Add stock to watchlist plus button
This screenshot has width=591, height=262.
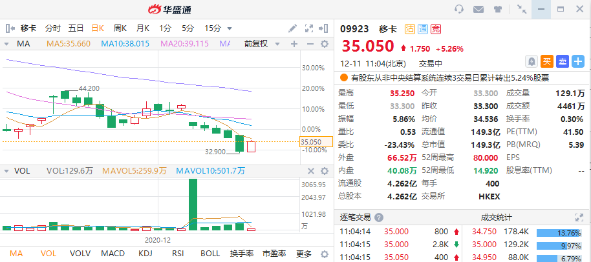[x=578, y=62]
